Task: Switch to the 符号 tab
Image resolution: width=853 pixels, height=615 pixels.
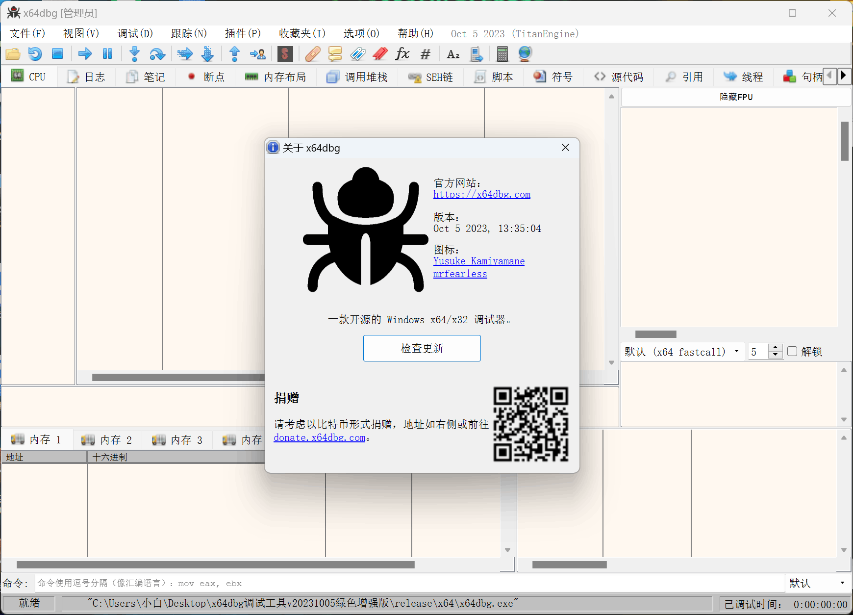Action: coord(553,77)
